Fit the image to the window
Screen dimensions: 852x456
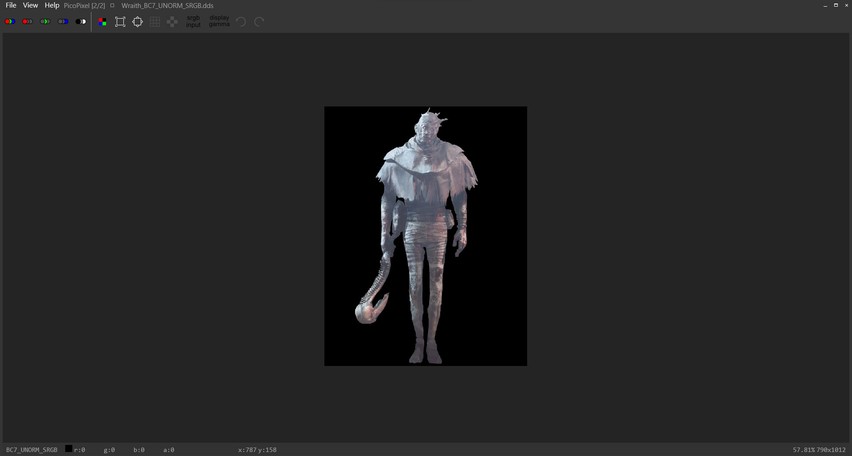click(x=120, y=22)
